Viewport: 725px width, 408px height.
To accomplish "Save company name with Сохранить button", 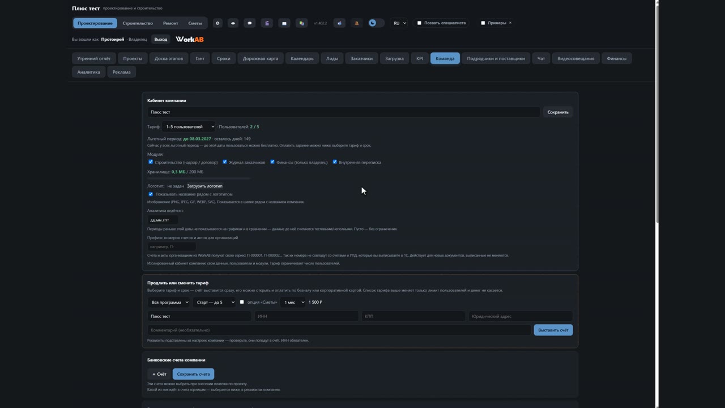I will point(558,112).
